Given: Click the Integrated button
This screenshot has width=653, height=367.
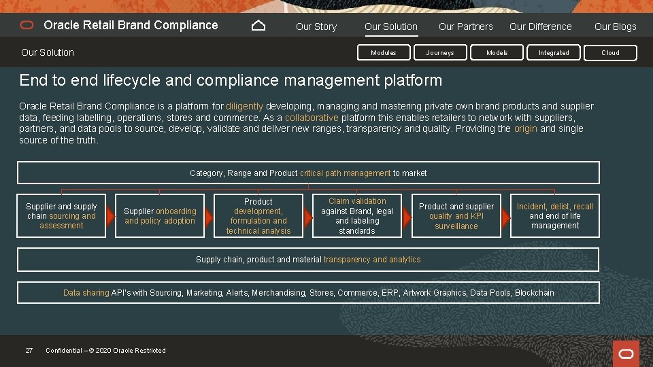Looking at the screenshot, I should pos(554,53).
